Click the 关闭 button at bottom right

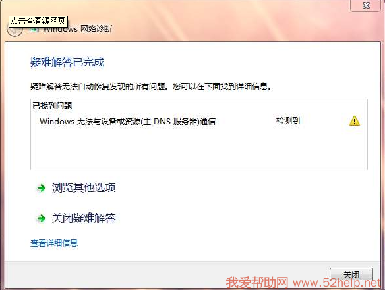pyautogui.click(x=351, y=275)
